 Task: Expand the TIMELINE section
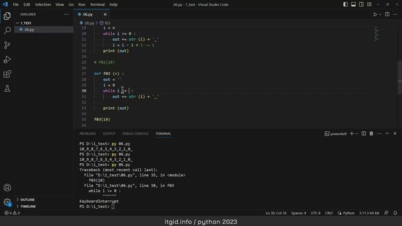point(28,207)
